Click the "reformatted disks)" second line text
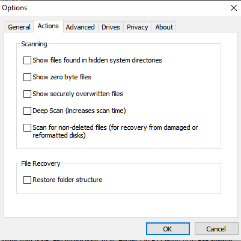 [59, 135]
